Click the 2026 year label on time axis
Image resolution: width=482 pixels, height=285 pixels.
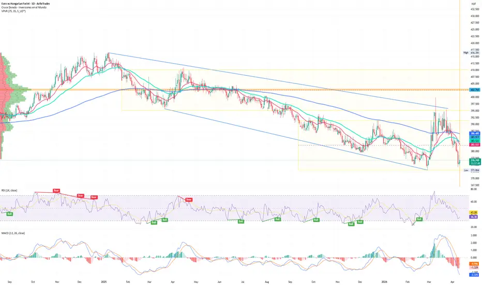coord(384,282)
